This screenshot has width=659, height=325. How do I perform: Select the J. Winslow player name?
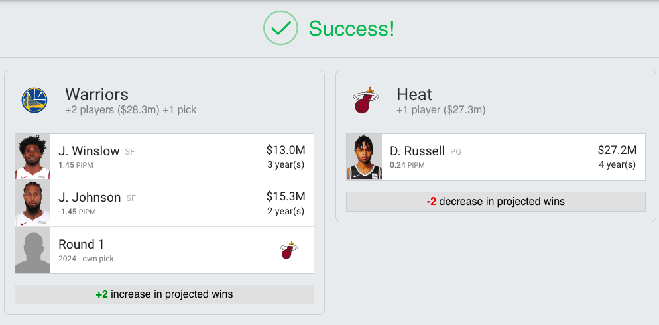pyautogui.click(x=90, y=151)
